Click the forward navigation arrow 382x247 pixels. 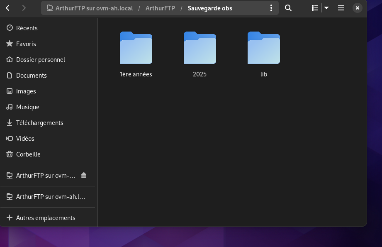(x=24, y=8)
